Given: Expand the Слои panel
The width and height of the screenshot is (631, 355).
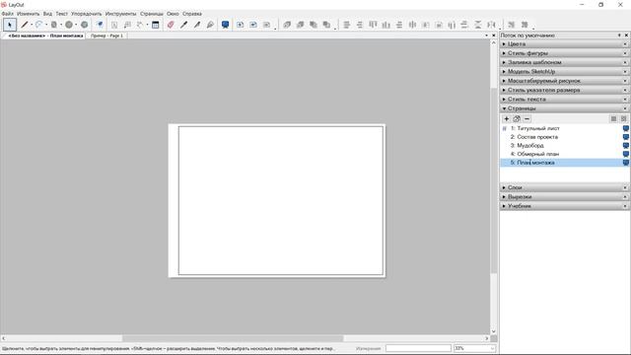Looking at the screenshot, I should point(565,187).
